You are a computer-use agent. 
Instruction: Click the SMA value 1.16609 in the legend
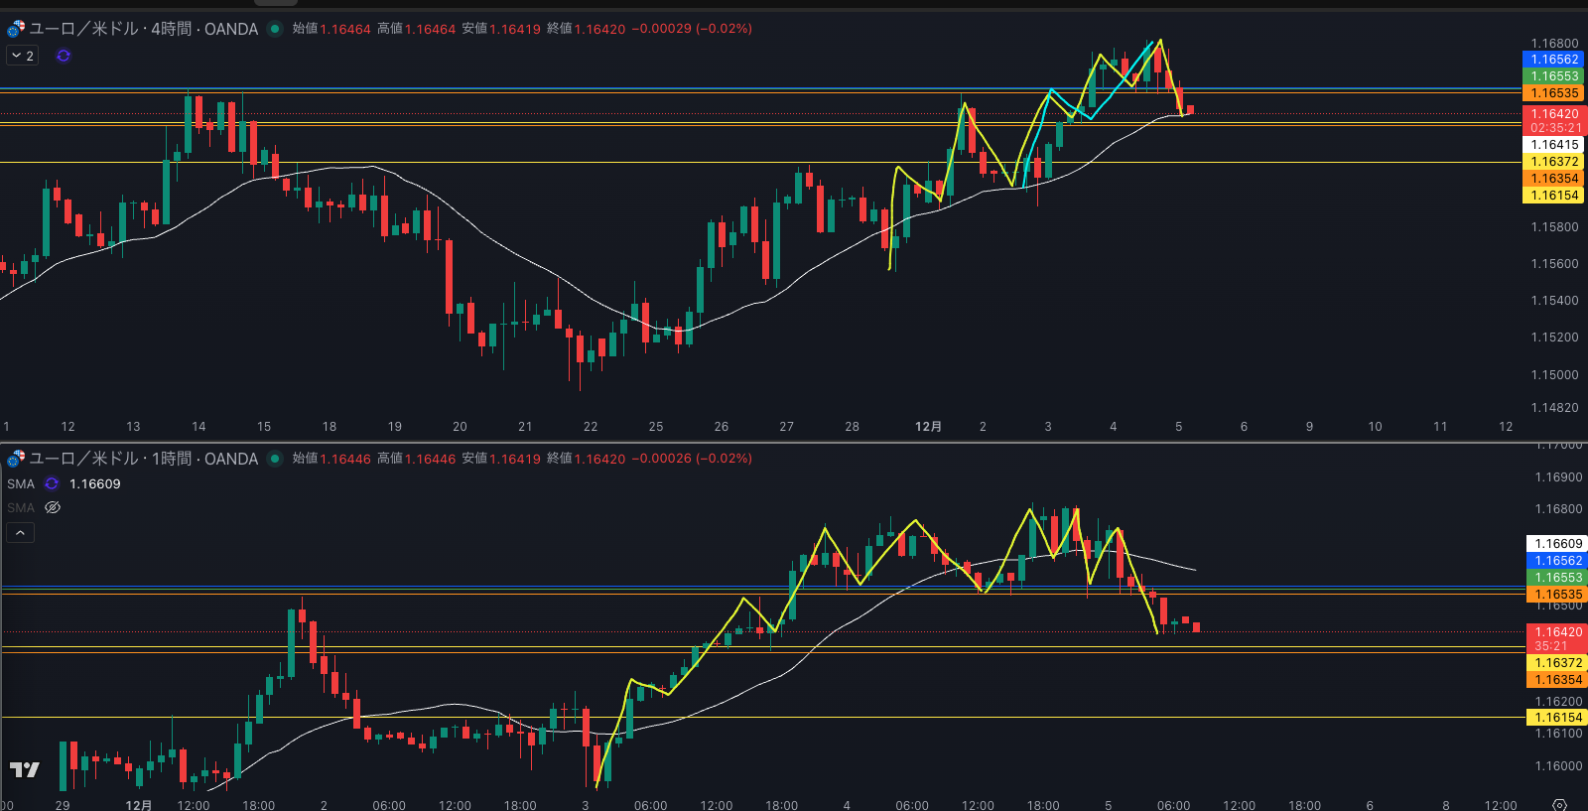tap(95, 483)
